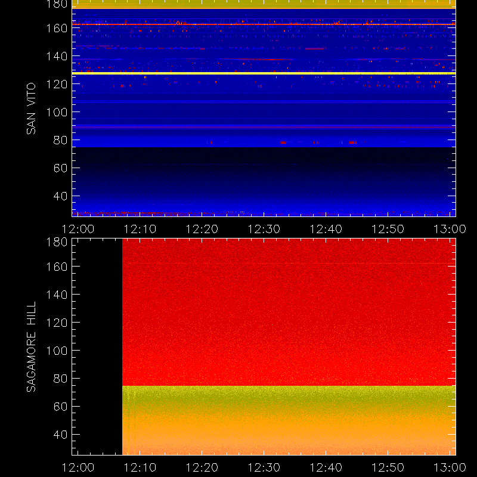This screenshot has height=477, width=477.
Task: Click Sagamore Hill plot's 12:50 time label
Action: coord(388,467)
